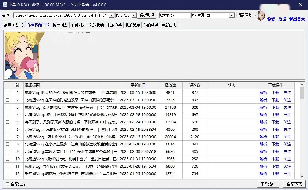Click 关注 link in row 3
The image size is (308, 190).
(x=287, y=107)
